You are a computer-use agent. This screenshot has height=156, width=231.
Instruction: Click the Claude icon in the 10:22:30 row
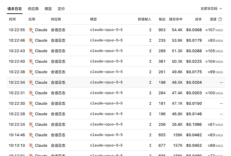click(x=31, y=104)
